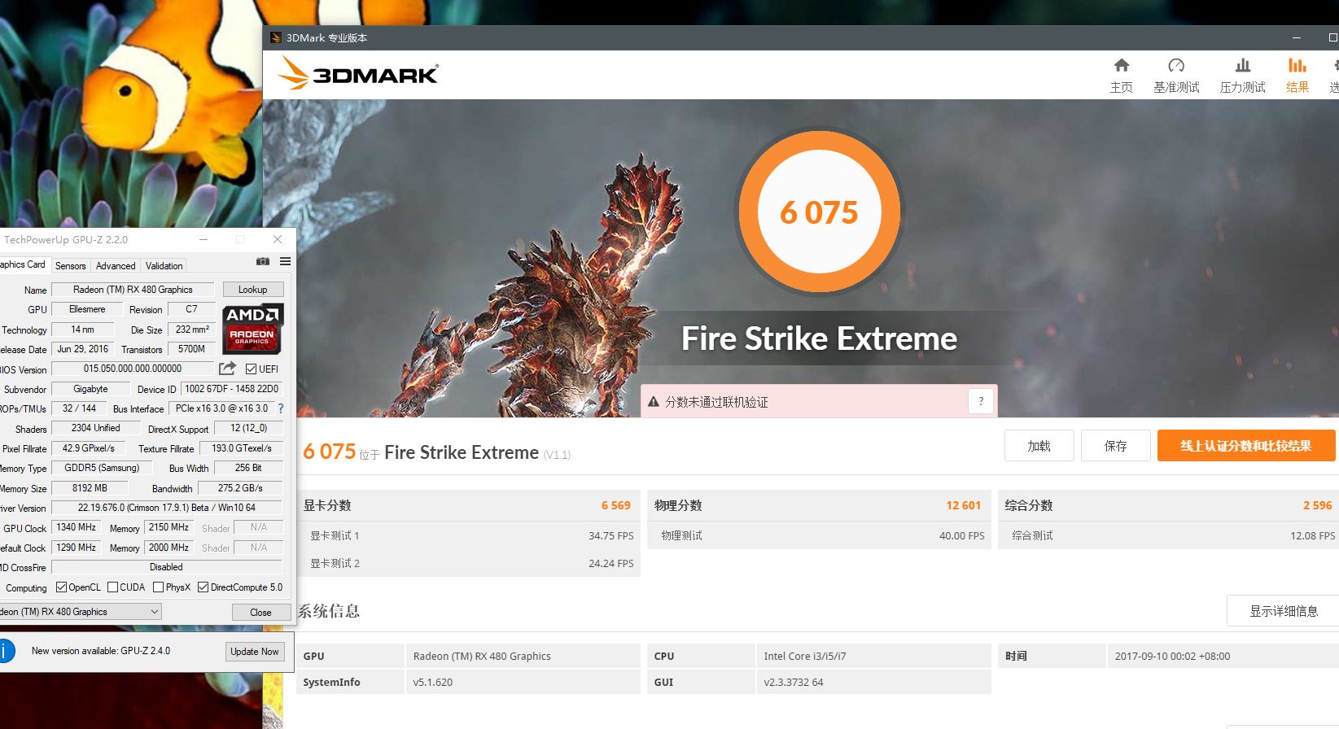This screenshot has width=1339, height=729.
Task: Click the Close button in GPU-Z
Action: (260, 613)
